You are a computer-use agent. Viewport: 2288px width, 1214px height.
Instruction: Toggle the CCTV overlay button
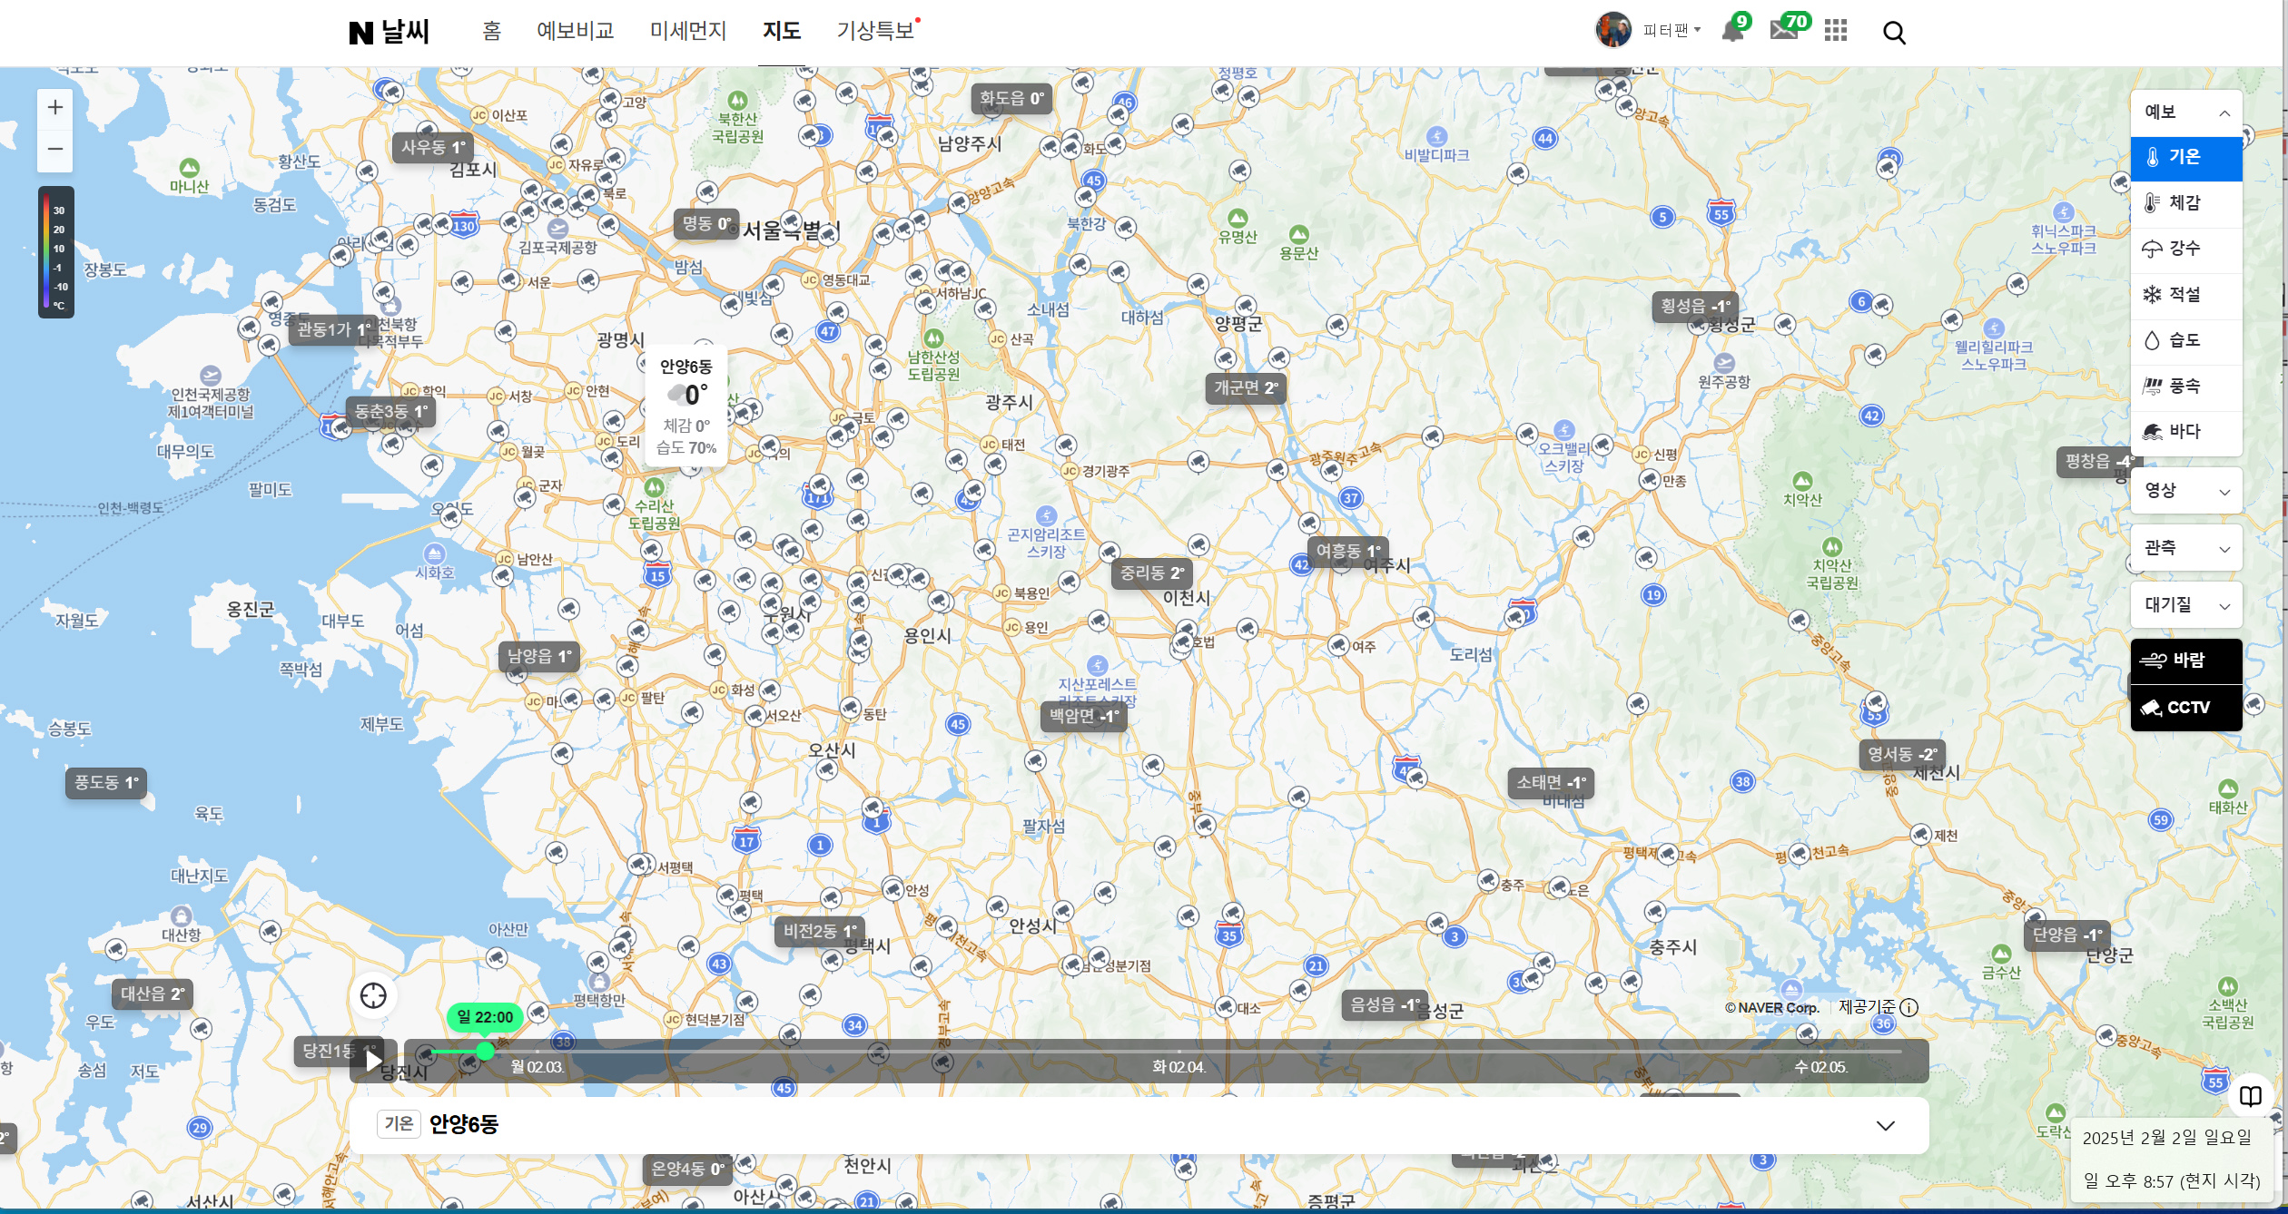coord(2185,708)
